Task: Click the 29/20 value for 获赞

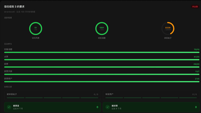Action: coord(196,64)
